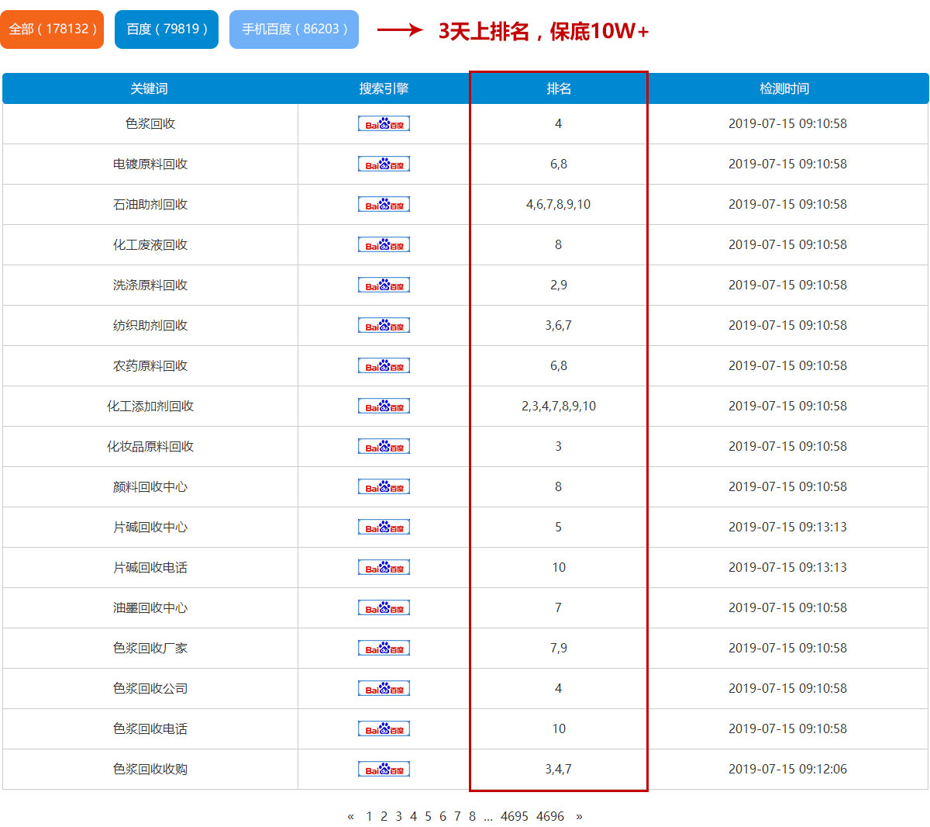The image size is (930, 827).
Task: Click the 关键词 column header
Action: (149, 88)
